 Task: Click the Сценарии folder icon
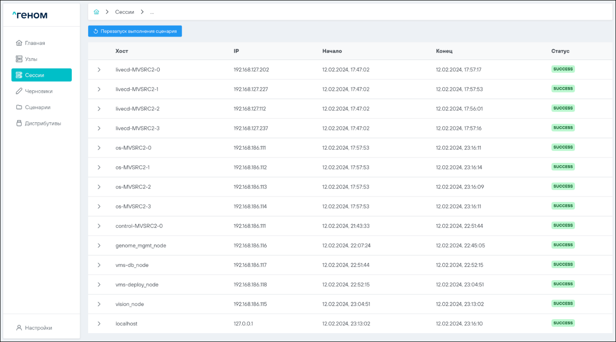tap(19, 107)
